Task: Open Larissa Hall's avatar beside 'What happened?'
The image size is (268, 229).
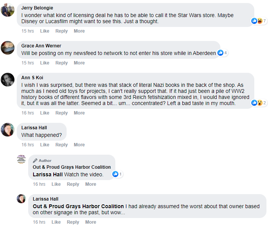Action: tap(8, 130)
